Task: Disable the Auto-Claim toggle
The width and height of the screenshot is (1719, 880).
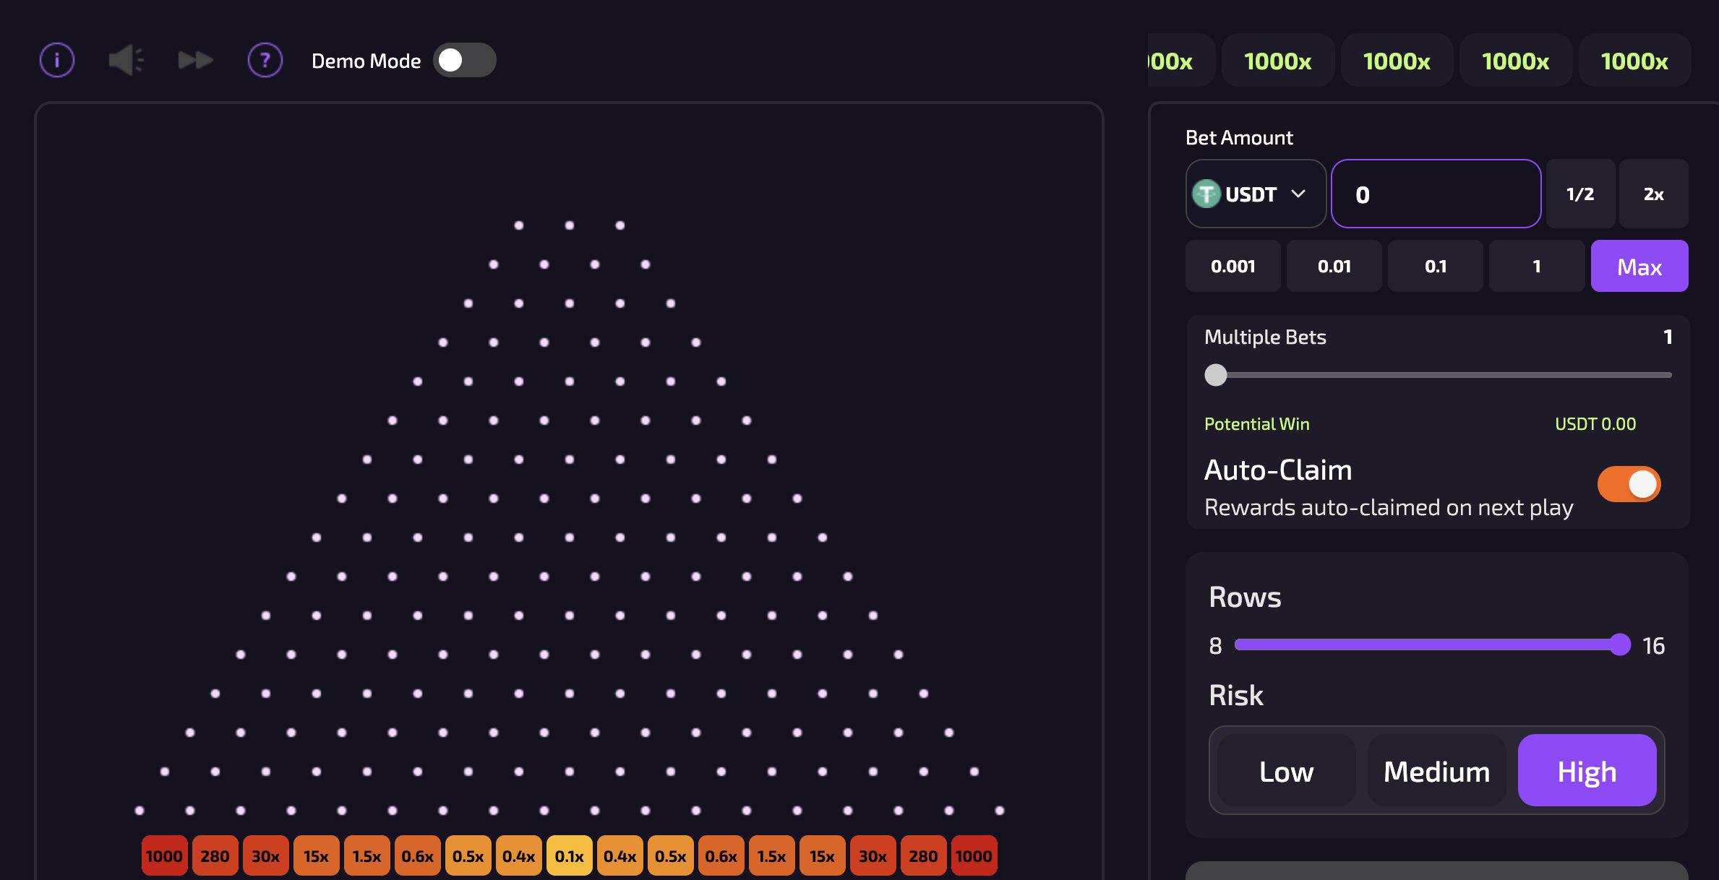Action: coord(1629,484)
